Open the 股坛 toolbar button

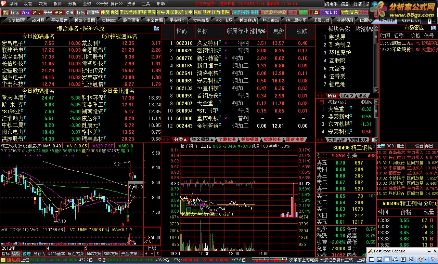[15, 12]
